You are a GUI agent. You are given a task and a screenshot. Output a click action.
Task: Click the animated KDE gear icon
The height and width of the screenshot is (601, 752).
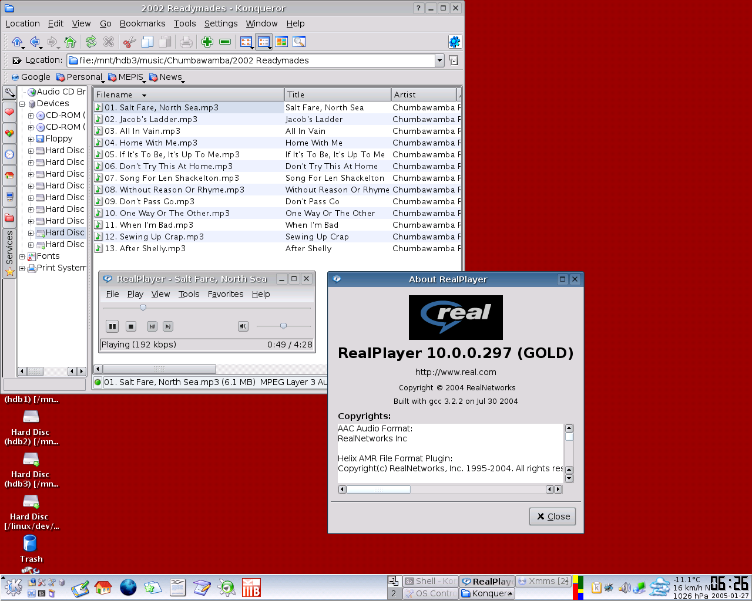pos(455,42)
